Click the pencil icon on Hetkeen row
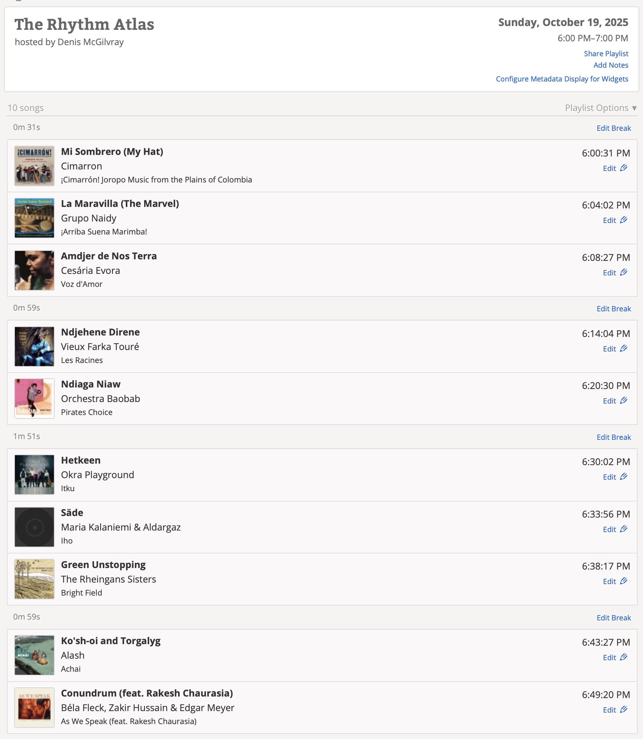This screenshot has width=643, height=739. point(624,477)
